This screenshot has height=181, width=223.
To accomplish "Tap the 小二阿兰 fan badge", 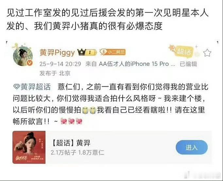I will 112,52.
